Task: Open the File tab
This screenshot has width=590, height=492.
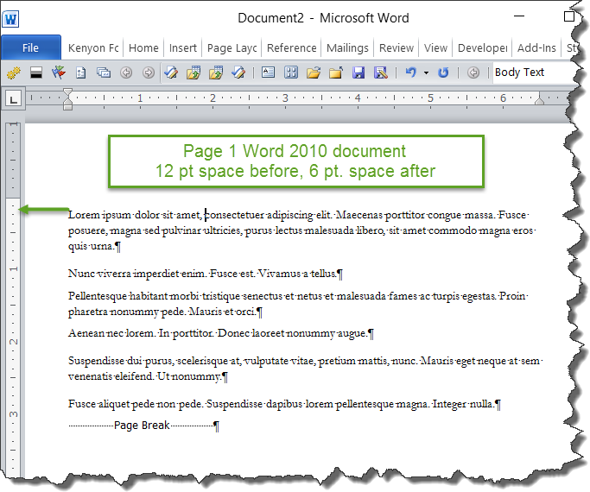Action: click(30, 47)
